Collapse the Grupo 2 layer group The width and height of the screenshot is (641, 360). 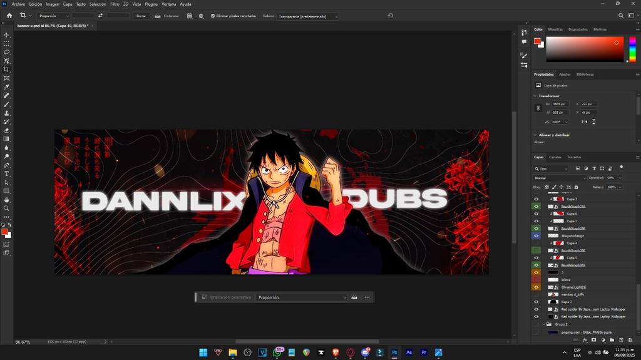point(544,324)
